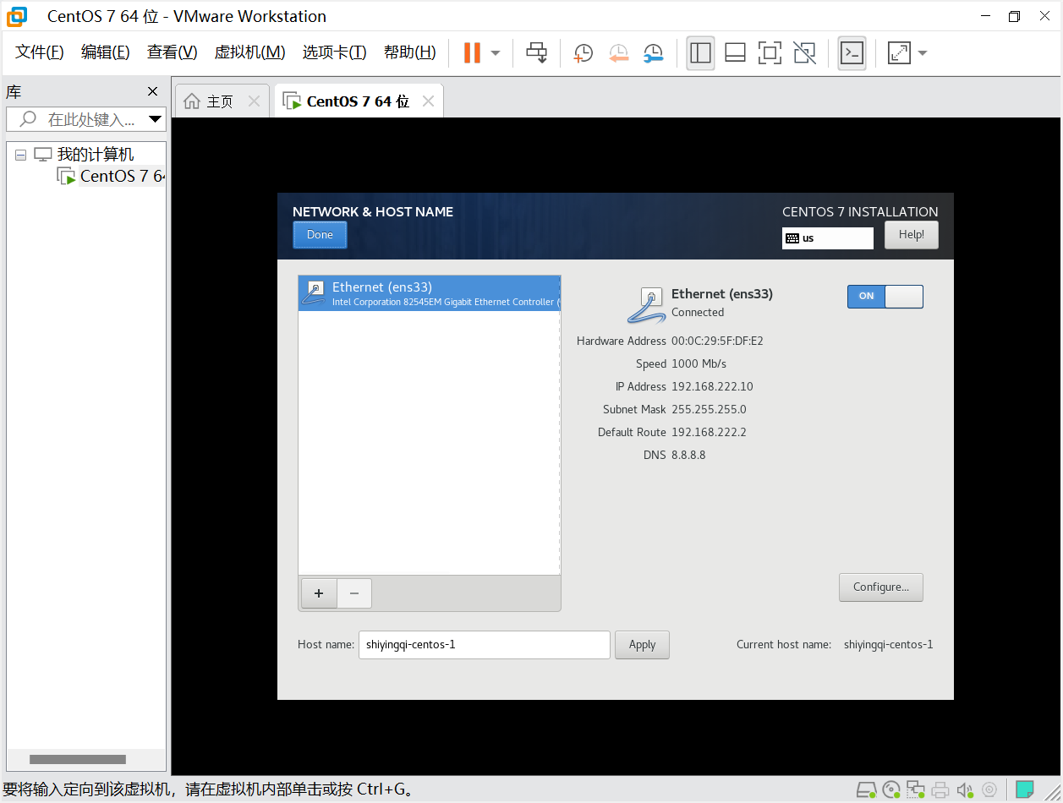Select Ethernet (ens33) in device list

430,293
